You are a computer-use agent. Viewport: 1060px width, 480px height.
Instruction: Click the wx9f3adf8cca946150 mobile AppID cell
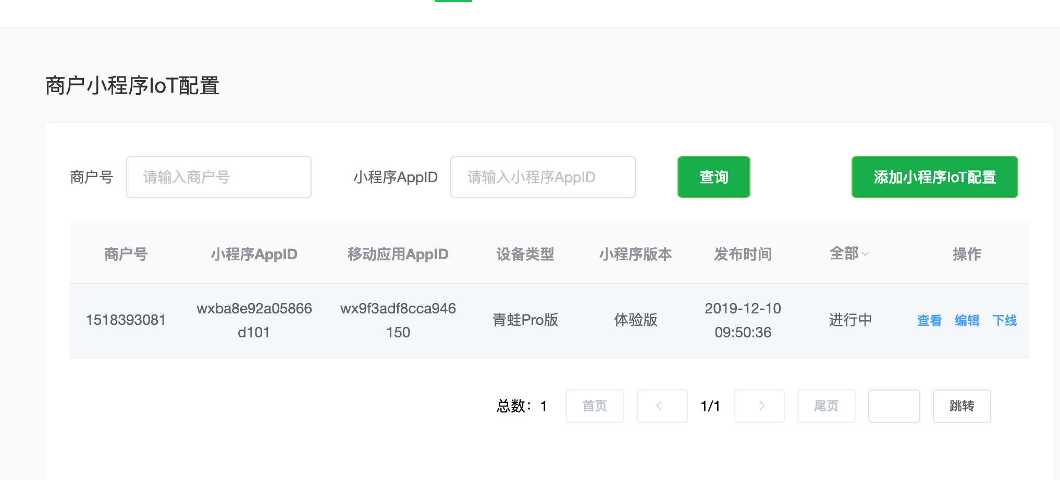coord(398,320)
